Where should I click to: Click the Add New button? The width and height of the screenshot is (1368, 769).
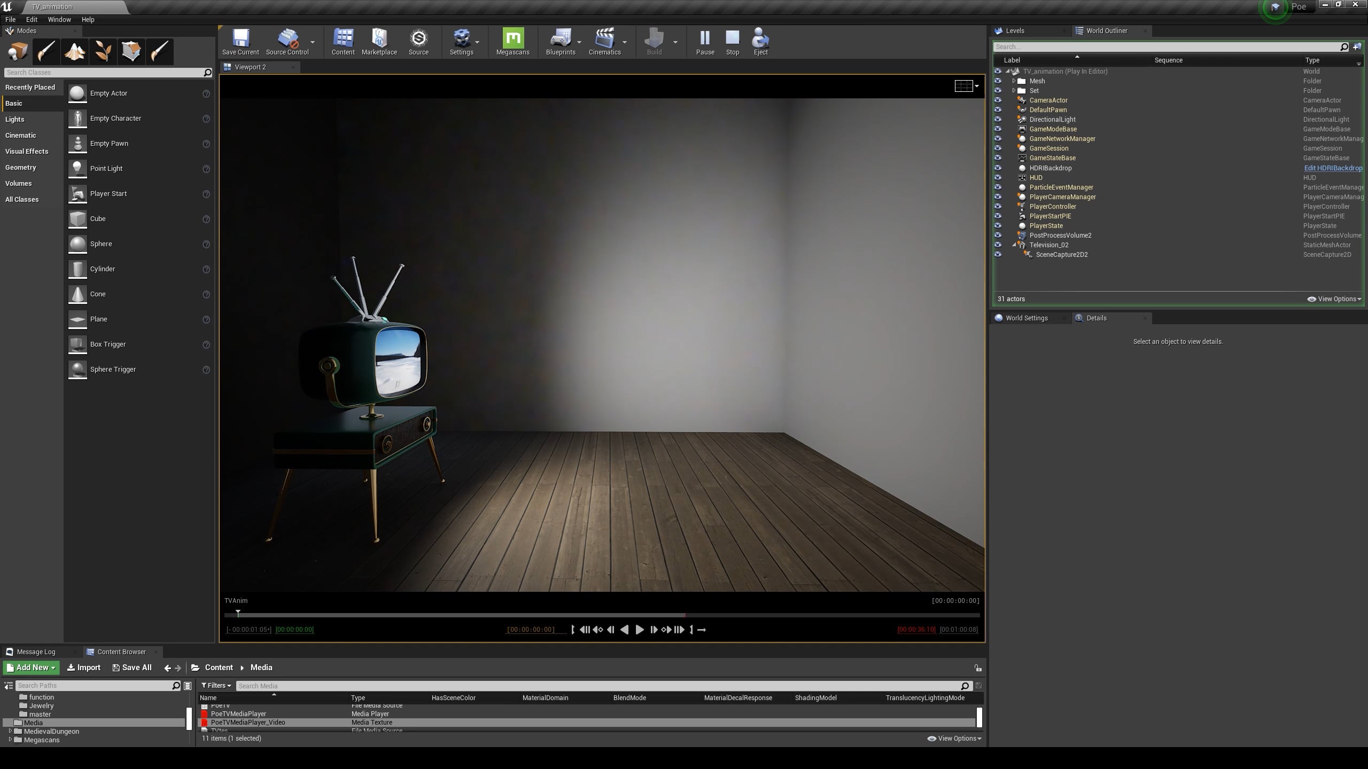pyautogui.click(x=31, y=668)
